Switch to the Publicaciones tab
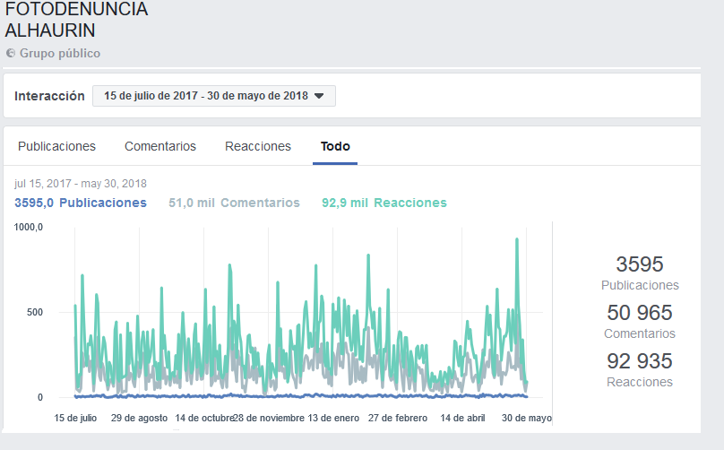This screenshot has height=450, width=724. [x=56, y=146]
